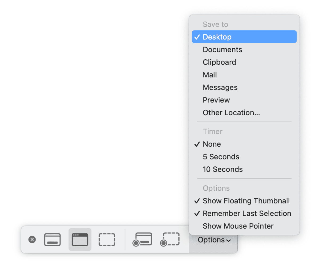Select Capture Selected Portion icon
This screenshot has width=324, height=271.
tap(107, 240)
